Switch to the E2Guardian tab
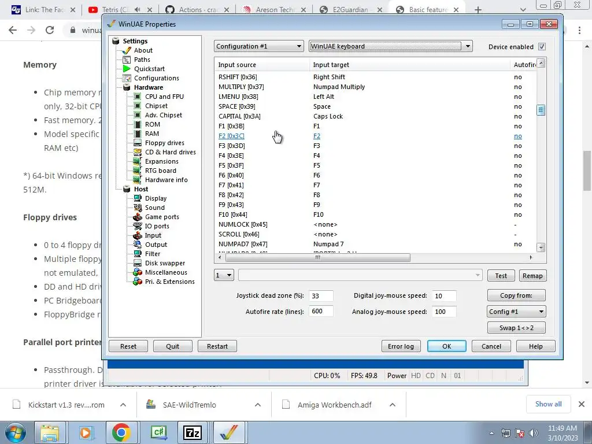This screenshot has width=592, height=444. (351, 10)
